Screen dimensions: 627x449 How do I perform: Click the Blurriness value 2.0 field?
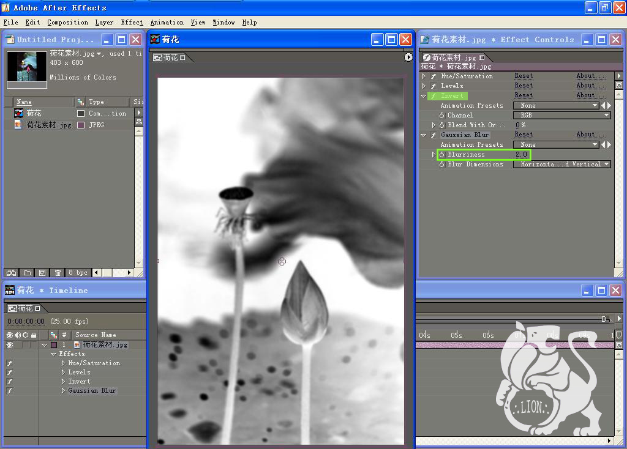tap(521, 155)
